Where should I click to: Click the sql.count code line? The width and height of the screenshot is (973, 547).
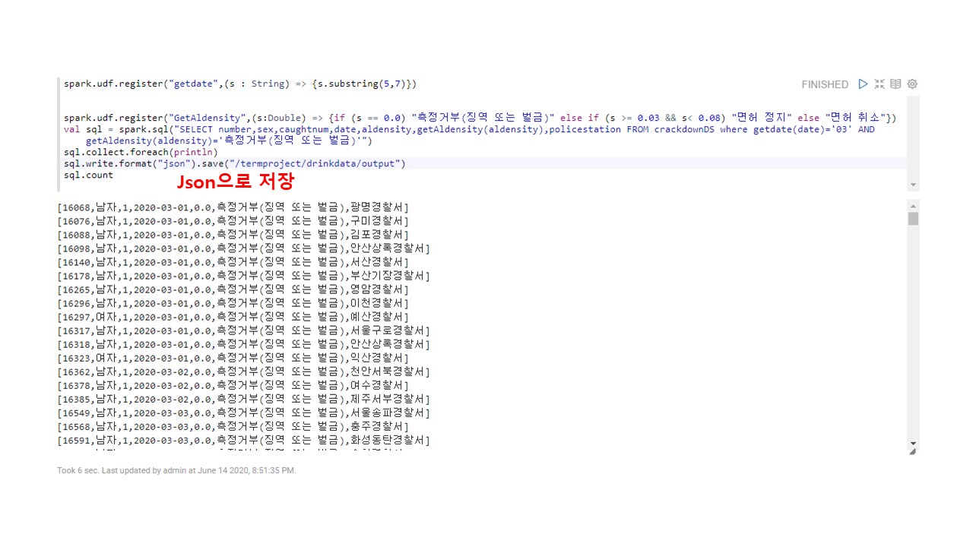point(88,175)
